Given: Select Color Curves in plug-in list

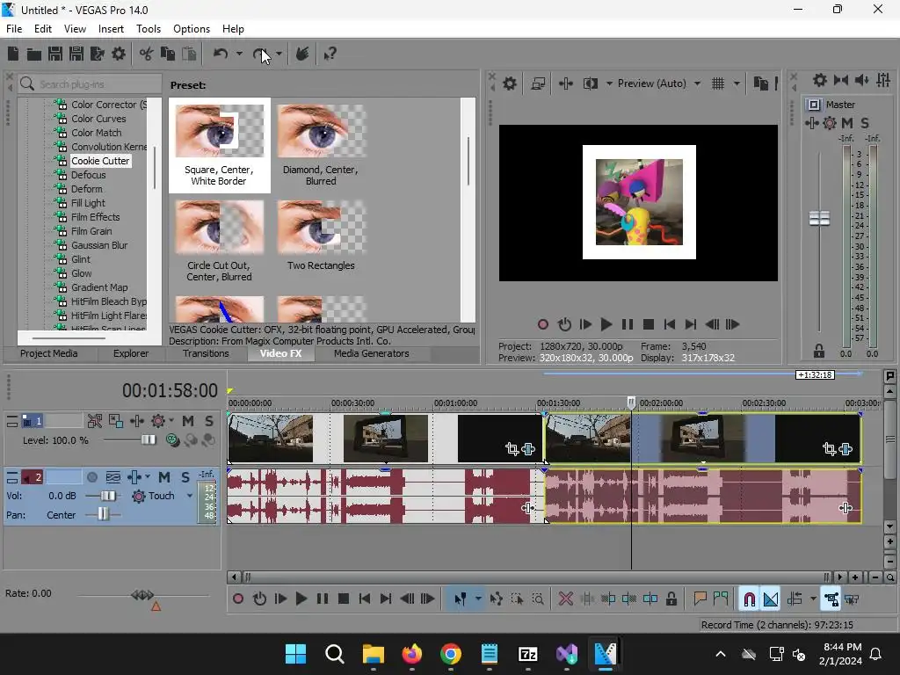Looking at the screenshot, I should [98, 119].
